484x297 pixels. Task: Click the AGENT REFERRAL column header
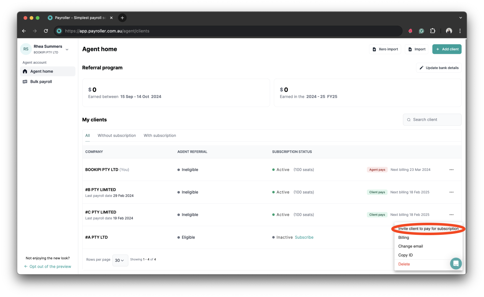click(192, 152)
